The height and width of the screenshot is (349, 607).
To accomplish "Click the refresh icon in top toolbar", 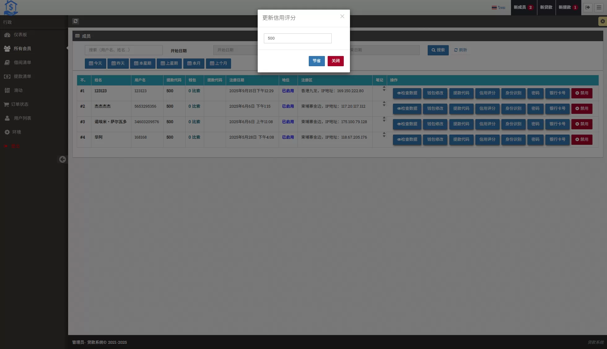I will point(76,21).
